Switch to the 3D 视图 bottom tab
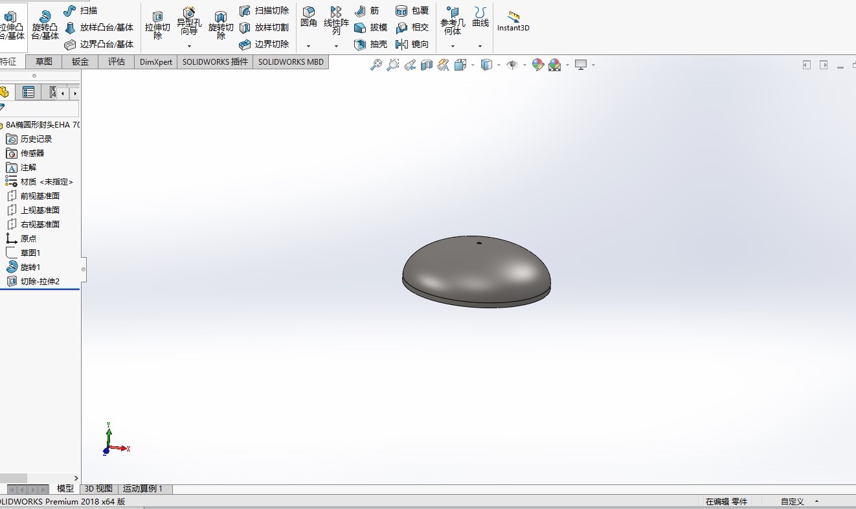Screen dimensions: 856x509 pos(99,489)
